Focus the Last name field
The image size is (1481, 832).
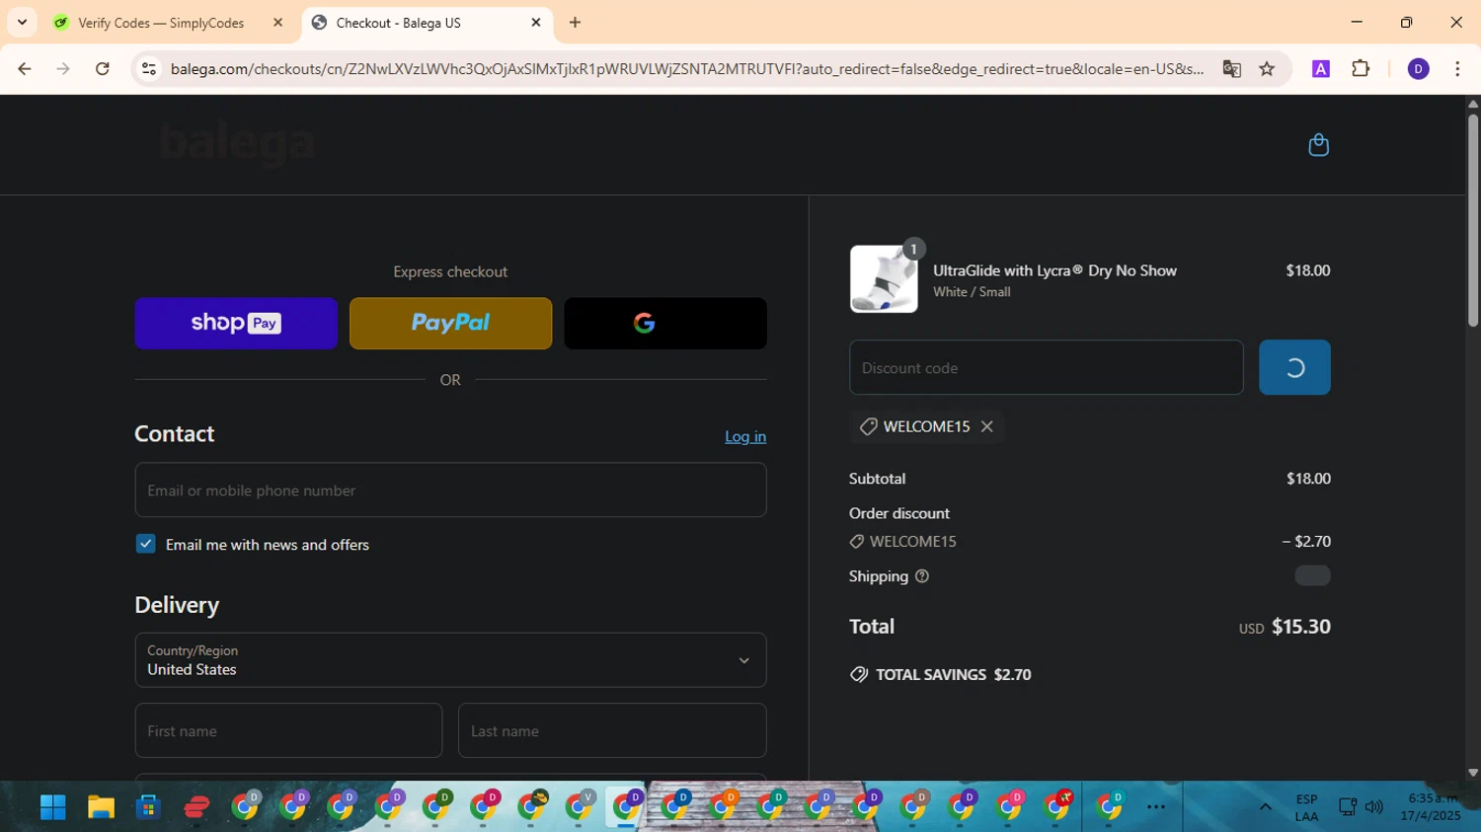(x=612, y=730)
